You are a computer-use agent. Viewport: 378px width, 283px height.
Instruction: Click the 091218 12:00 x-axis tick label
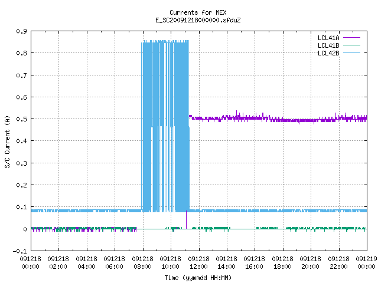click(198, 263)
